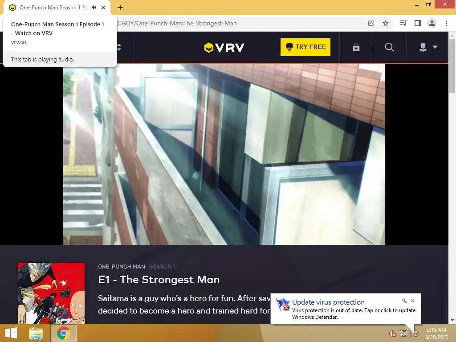Image resolution: width=456 pixels, height=342 pixels.
Task: Click the One-Punch Man poster thumbnail
Action: click(51, 293)
